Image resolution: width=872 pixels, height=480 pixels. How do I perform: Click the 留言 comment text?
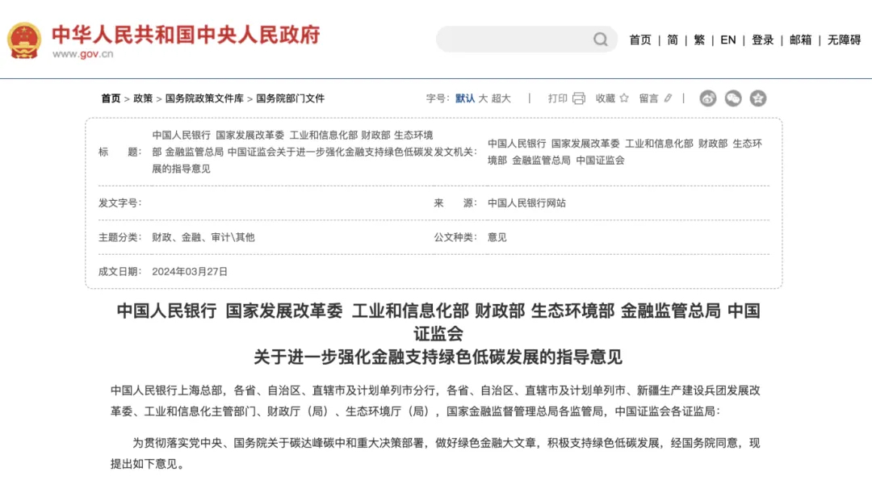click(x=648, y=98)
